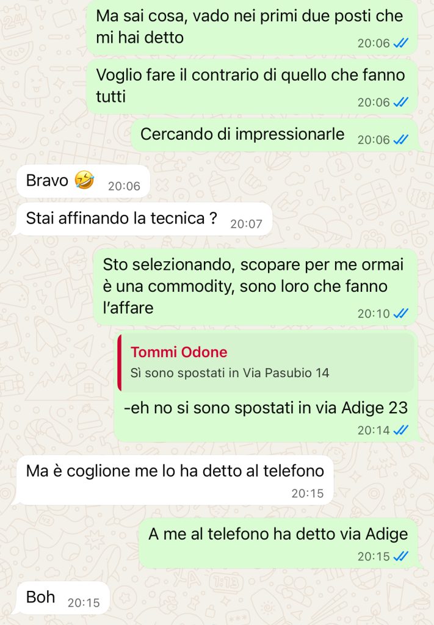Open the quoted reply from Tommi Odone
Image resolution: width=434 pixels, height=625 pixels.
266,363
